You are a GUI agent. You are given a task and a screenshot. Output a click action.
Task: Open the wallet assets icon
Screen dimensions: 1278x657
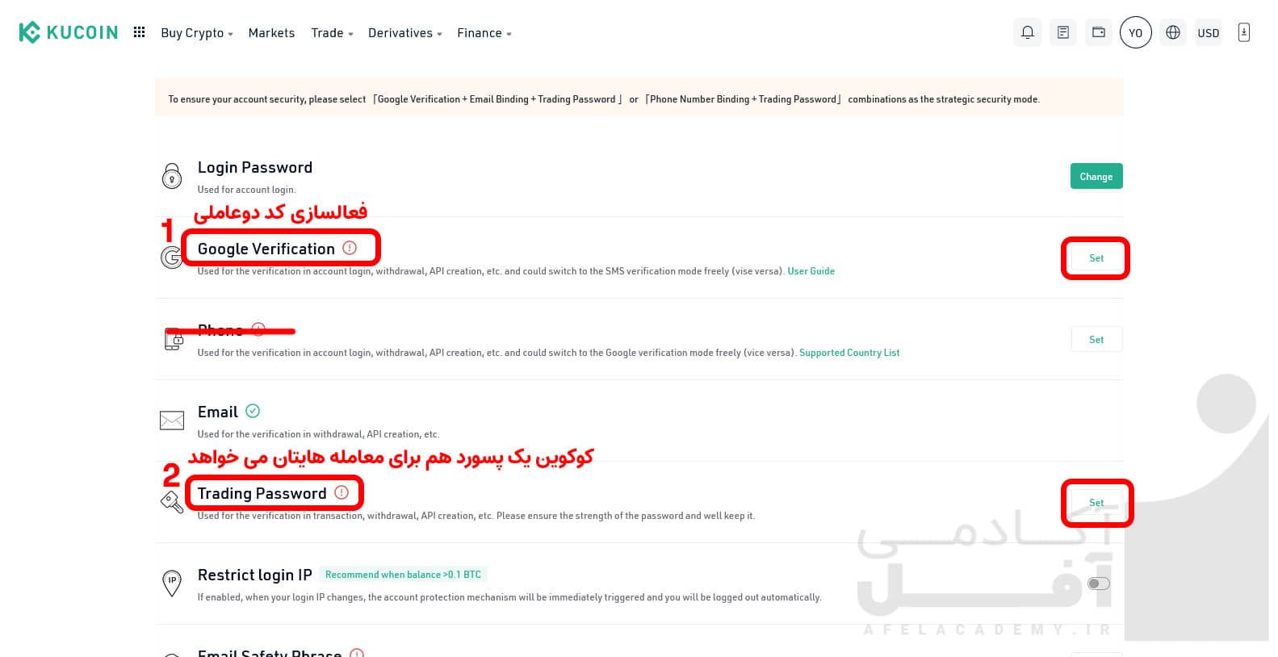pos(1099,32)
